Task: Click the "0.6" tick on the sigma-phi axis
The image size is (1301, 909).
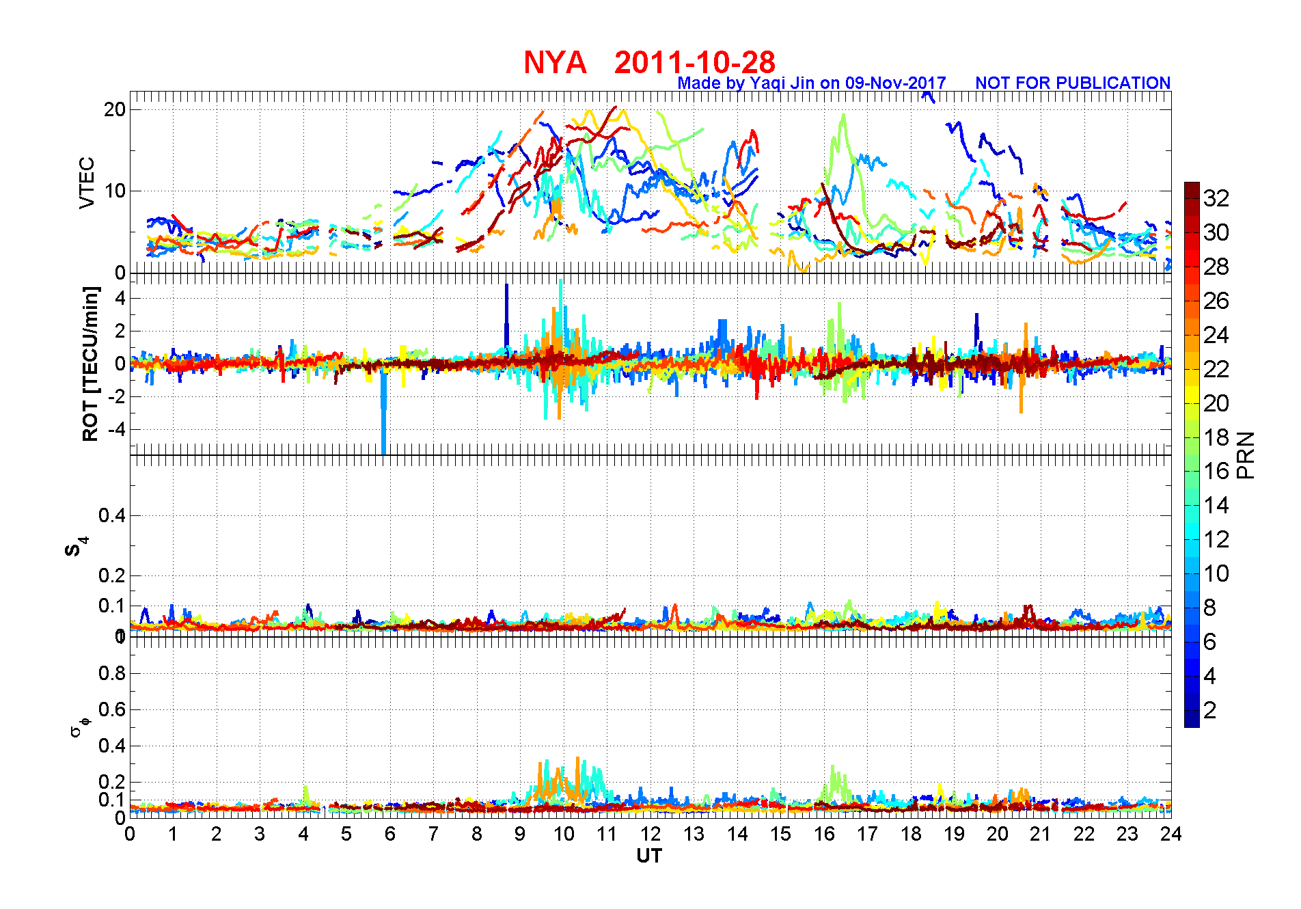Action: click(x=112, y=709)
